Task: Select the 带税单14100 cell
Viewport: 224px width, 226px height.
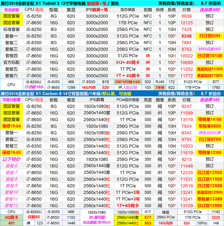Action: [x=210, y=120]
